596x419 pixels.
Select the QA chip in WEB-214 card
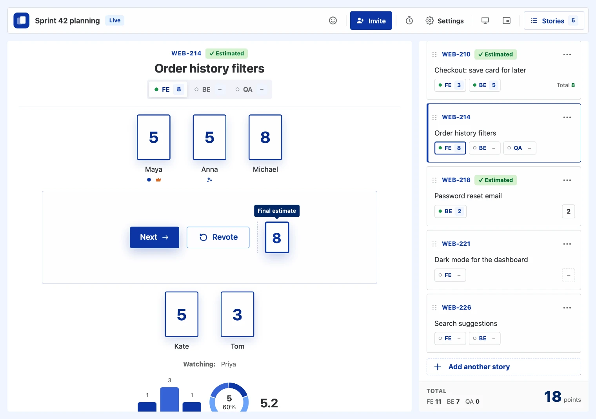(520, 148)
